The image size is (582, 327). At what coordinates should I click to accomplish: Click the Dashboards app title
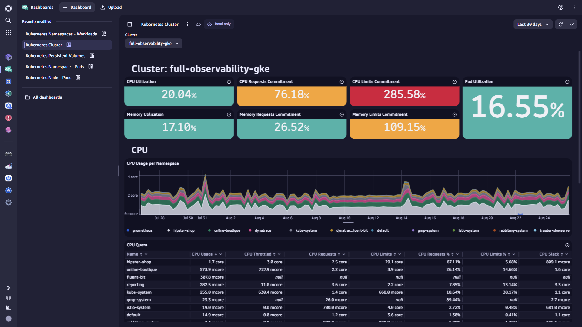pos(38,7)
